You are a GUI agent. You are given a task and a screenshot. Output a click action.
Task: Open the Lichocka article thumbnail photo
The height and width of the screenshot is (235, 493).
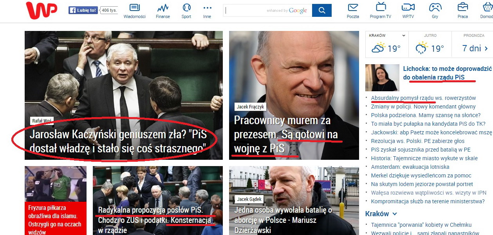[382, 78]
